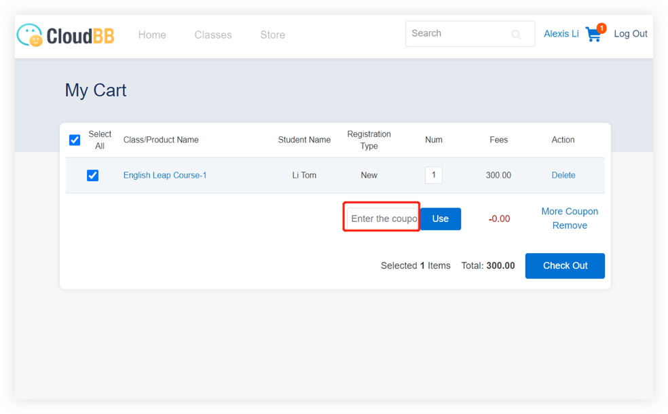Click the search magnifier icon

click(x=516, y=35)
